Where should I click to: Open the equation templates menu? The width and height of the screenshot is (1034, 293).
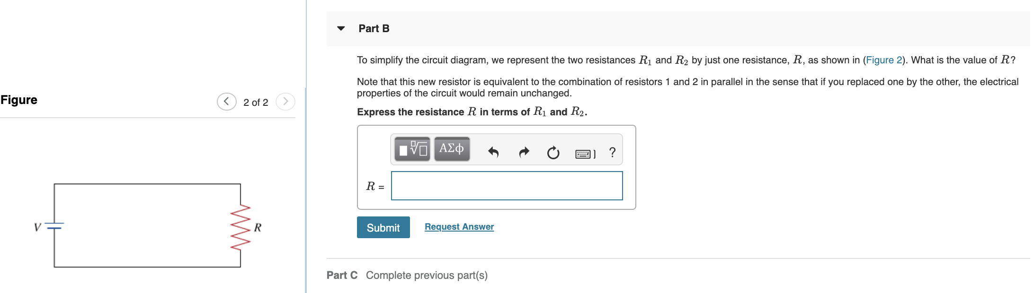pyautogui.click(x=411, y=149)
